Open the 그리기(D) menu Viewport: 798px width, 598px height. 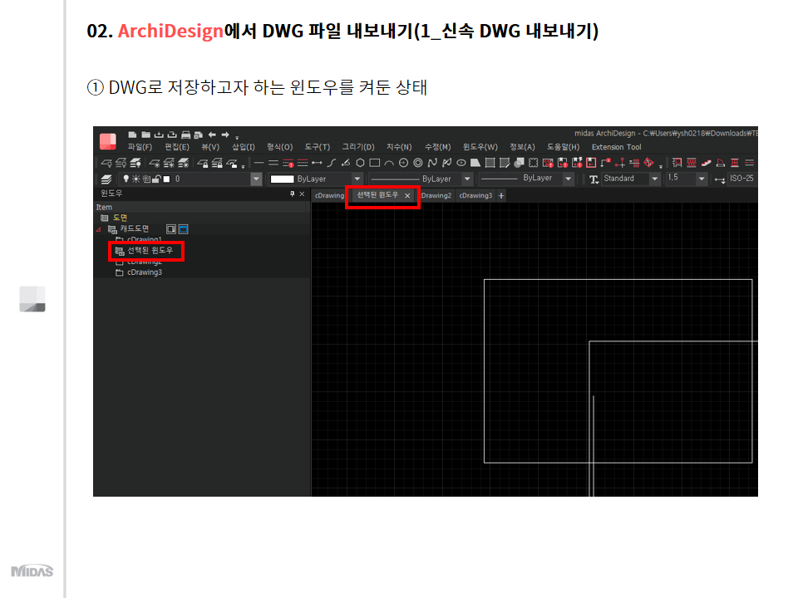[x=358, y=147]
